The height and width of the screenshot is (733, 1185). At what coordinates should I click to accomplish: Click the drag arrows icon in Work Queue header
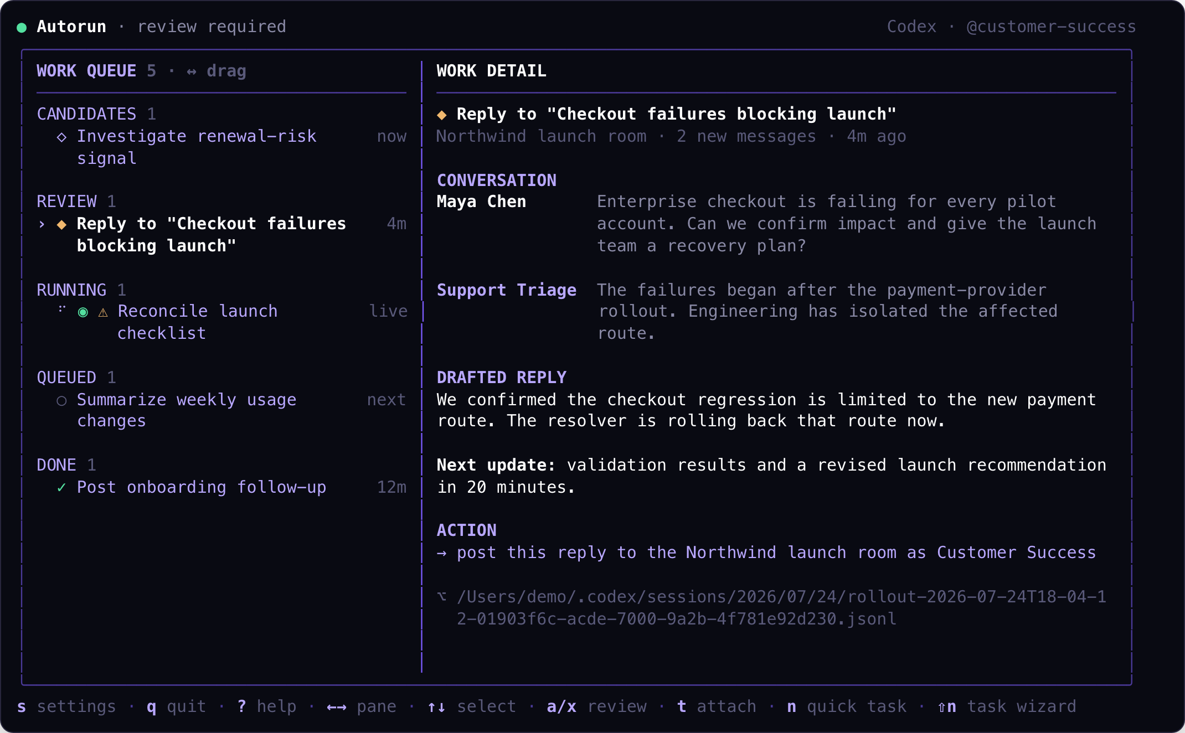click(x=192, y=71)
